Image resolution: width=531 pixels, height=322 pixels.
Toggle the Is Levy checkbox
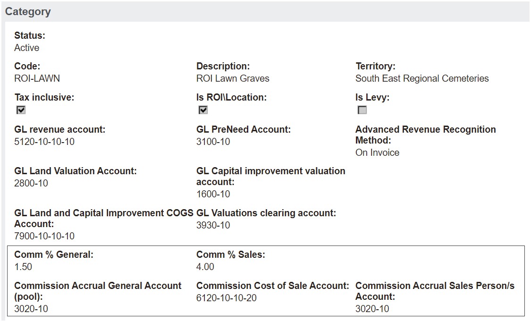pyautogui.click(x=362, y=110)
